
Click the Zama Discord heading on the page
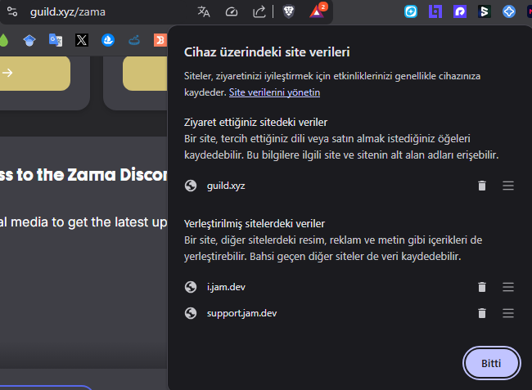point(83,175)
